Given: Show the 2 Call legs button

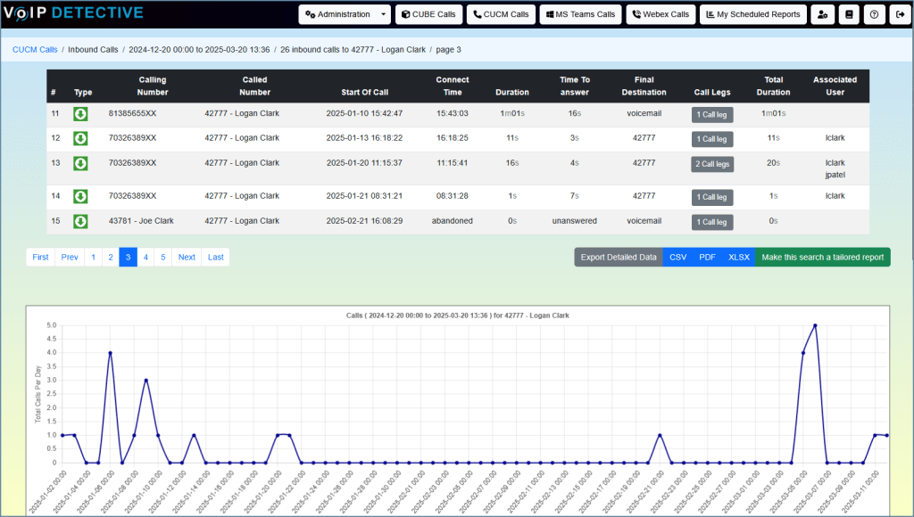Looking at the screenshot, I should [x=711, y=164].
